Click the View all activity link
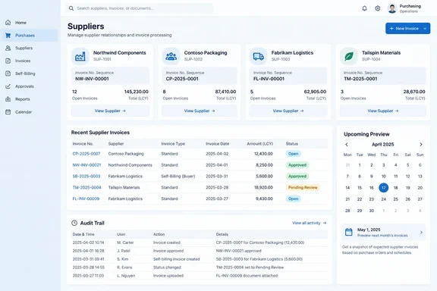This screenshot has width=437, height=291. click(309, 223)
